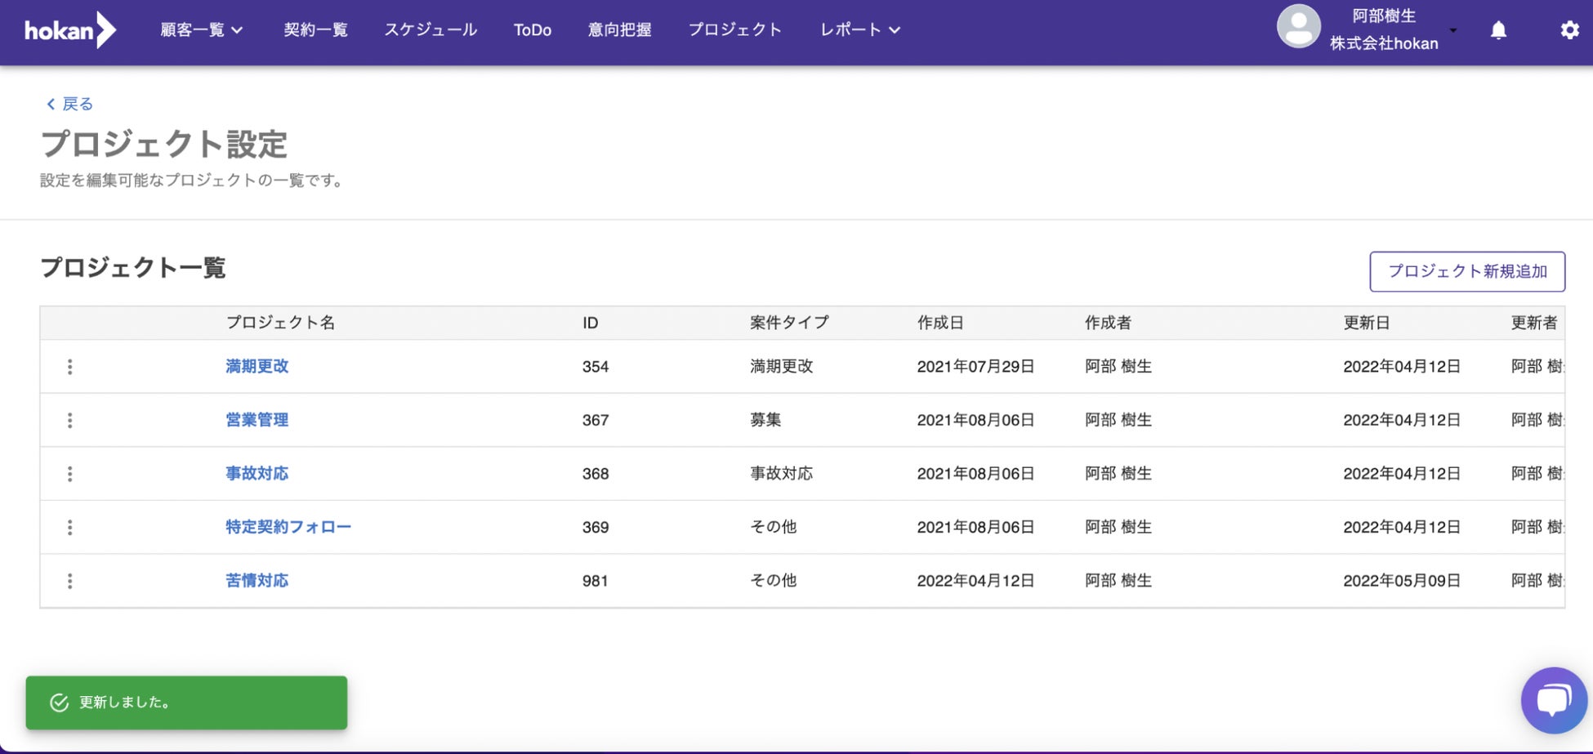
Task: Open the chat support bubble
Action: pyautogui.click(x=1553, y=700)
